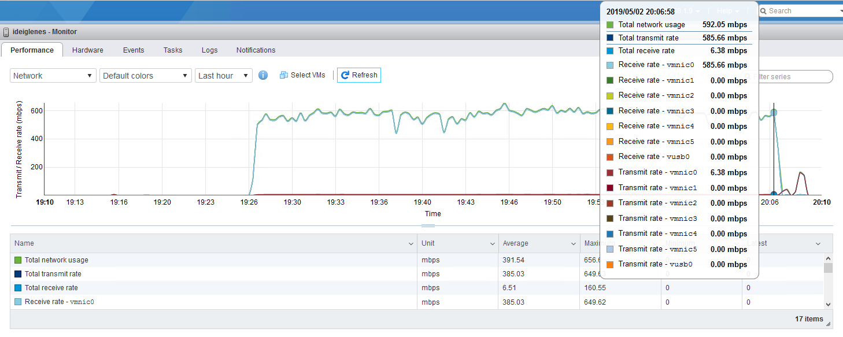Screen dimensions: 843x337
Task: Select the Total receive rate row
Action: point(416,288)
